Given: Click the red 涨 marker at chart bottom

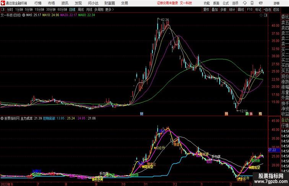Looking at the screenshot, I should (x=251, y=114).
